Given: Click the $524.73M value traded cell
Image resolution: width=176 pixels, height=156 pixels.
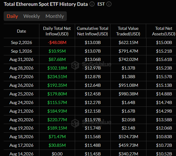Looking at the screenshot, I should point(128,137).
